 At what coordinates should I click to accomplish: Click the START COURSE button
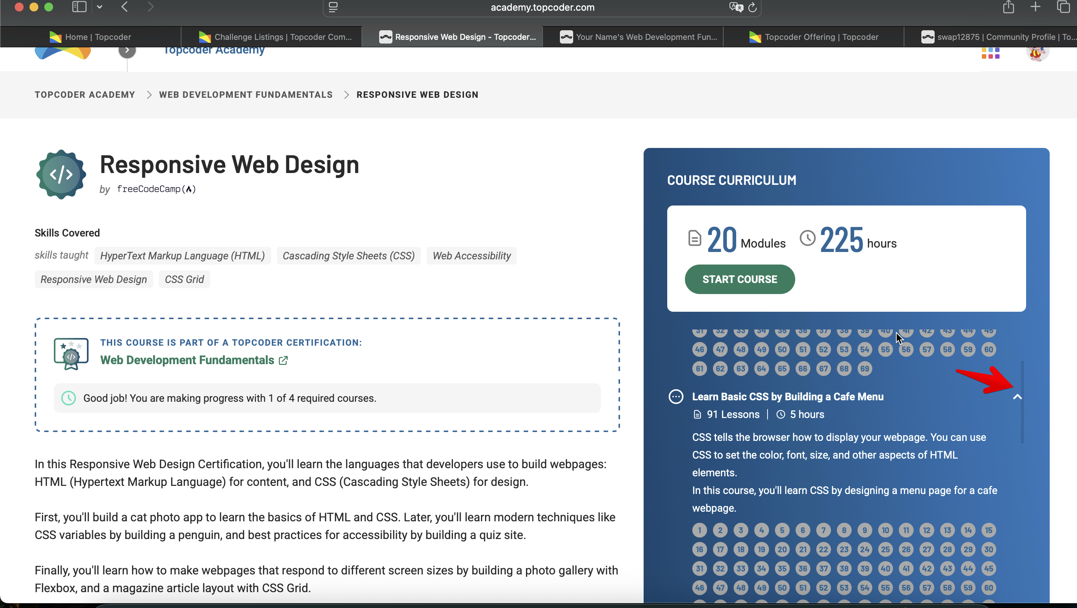pos(740,279)
